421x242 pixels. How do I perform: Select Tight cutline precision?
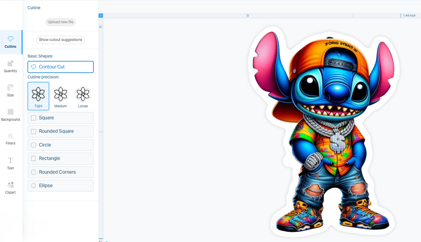pos(38,96)
